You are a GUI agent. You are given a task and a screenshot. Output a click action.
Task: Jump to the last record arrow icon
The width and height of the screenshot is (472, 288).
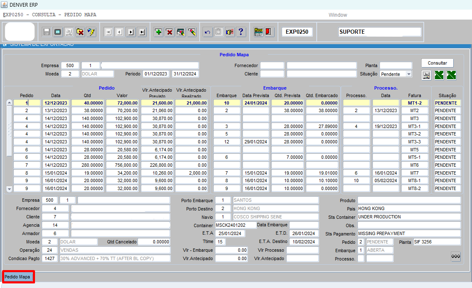(x=142, y=32)
